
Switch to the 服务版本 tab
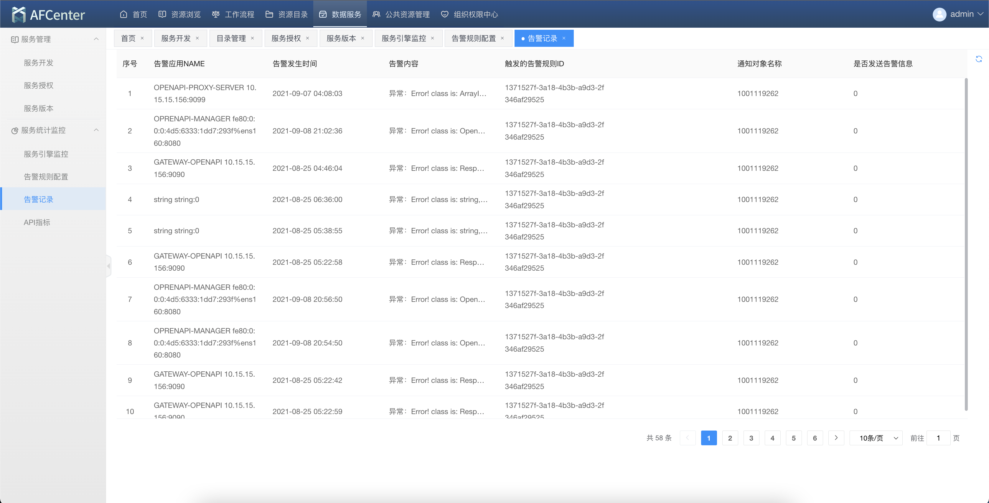341,38
